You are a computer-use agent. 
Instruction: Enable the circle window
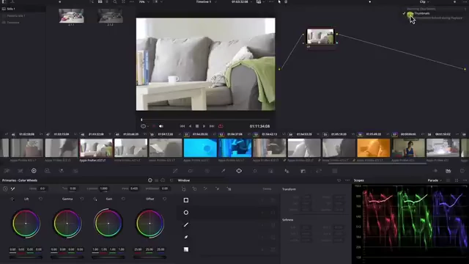(x=186, y=213)
